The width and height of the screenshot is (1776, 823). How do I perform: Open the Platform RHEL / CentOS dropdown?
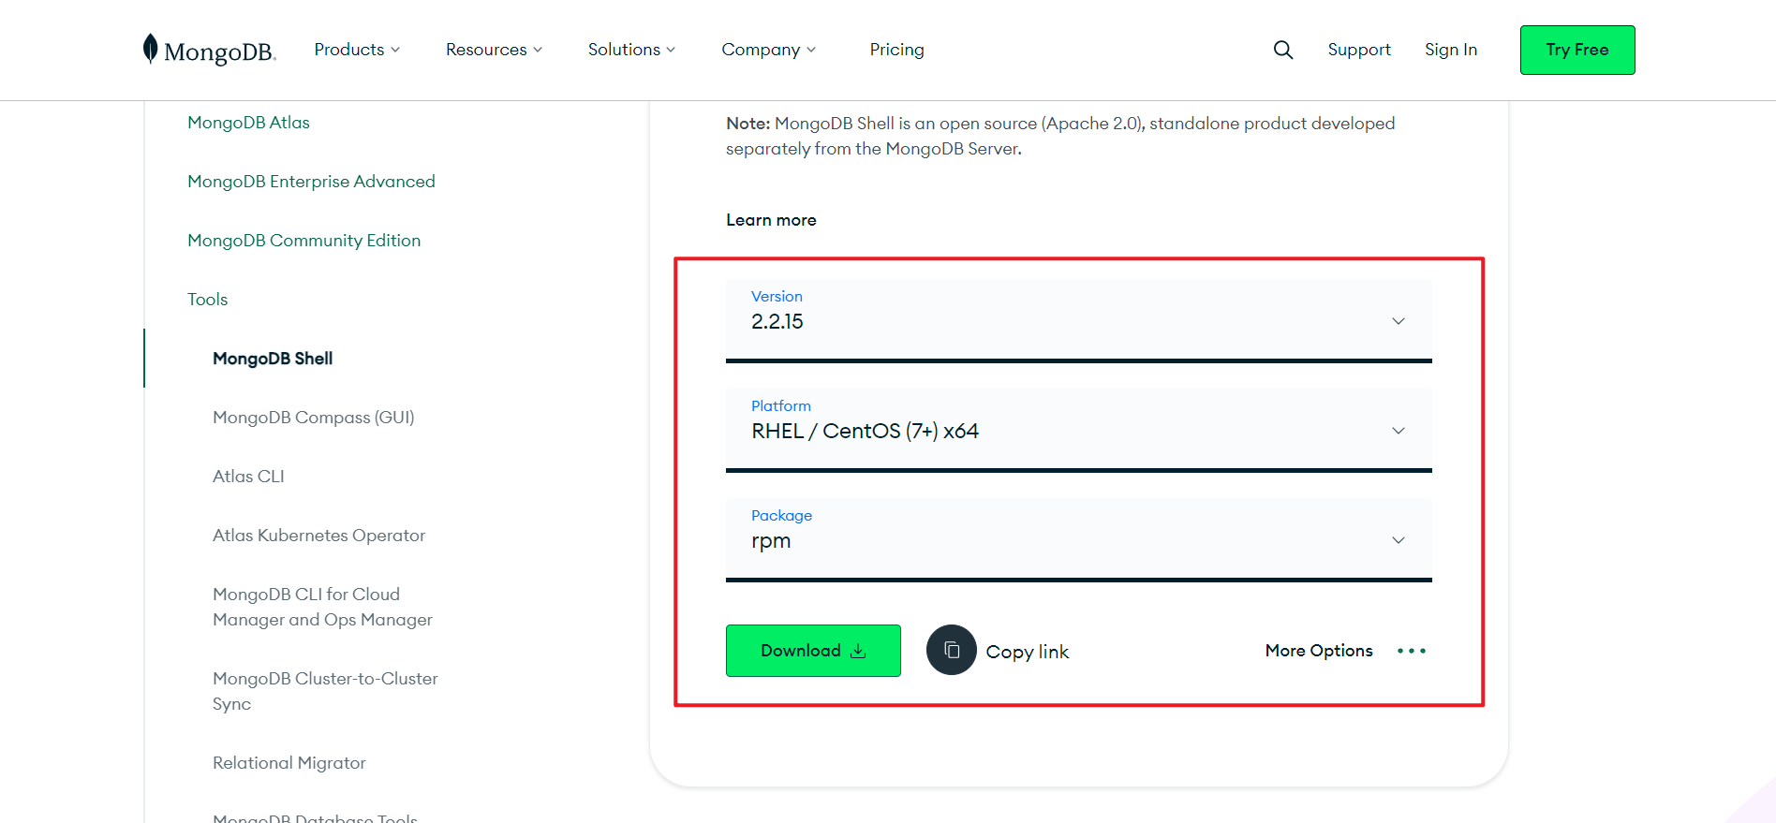[1079, 430]
